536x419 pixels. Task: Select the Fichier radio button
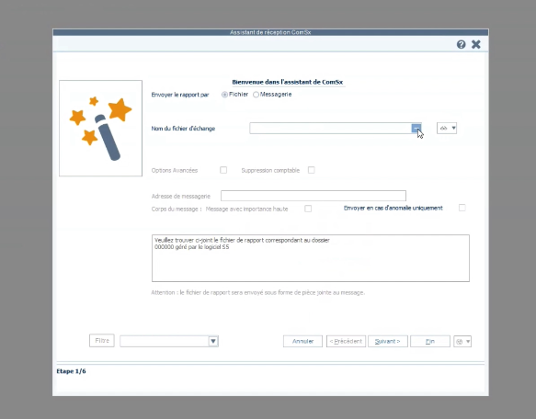point(224,95)
